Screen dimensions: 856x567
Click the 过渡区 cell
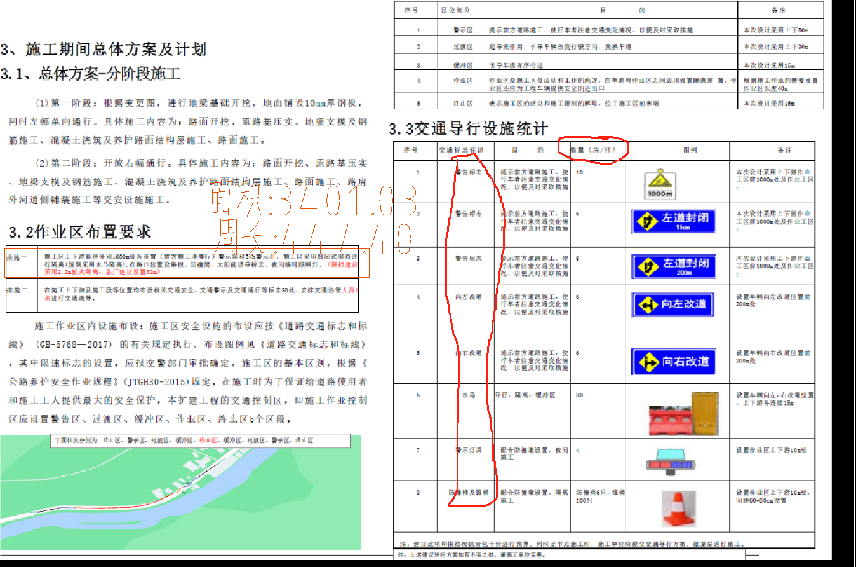point(462,47)
